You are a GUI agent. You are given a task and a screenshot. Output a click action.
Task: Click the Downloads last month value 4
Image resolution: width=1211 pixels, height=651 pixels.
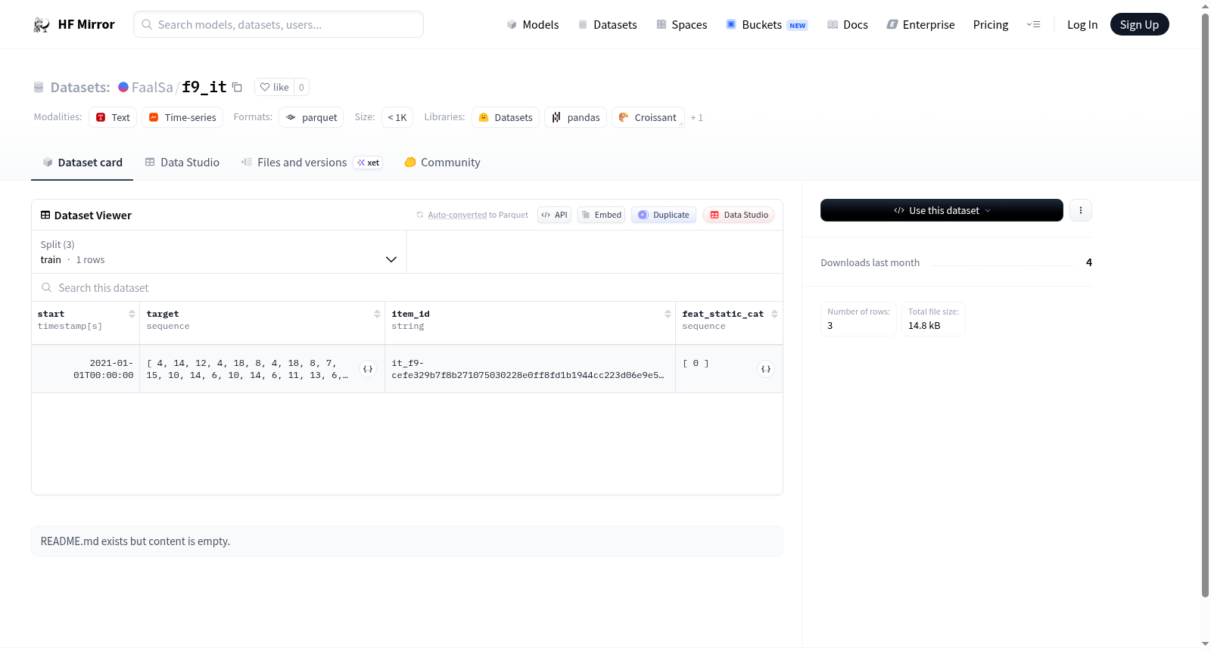point(1088,262)
